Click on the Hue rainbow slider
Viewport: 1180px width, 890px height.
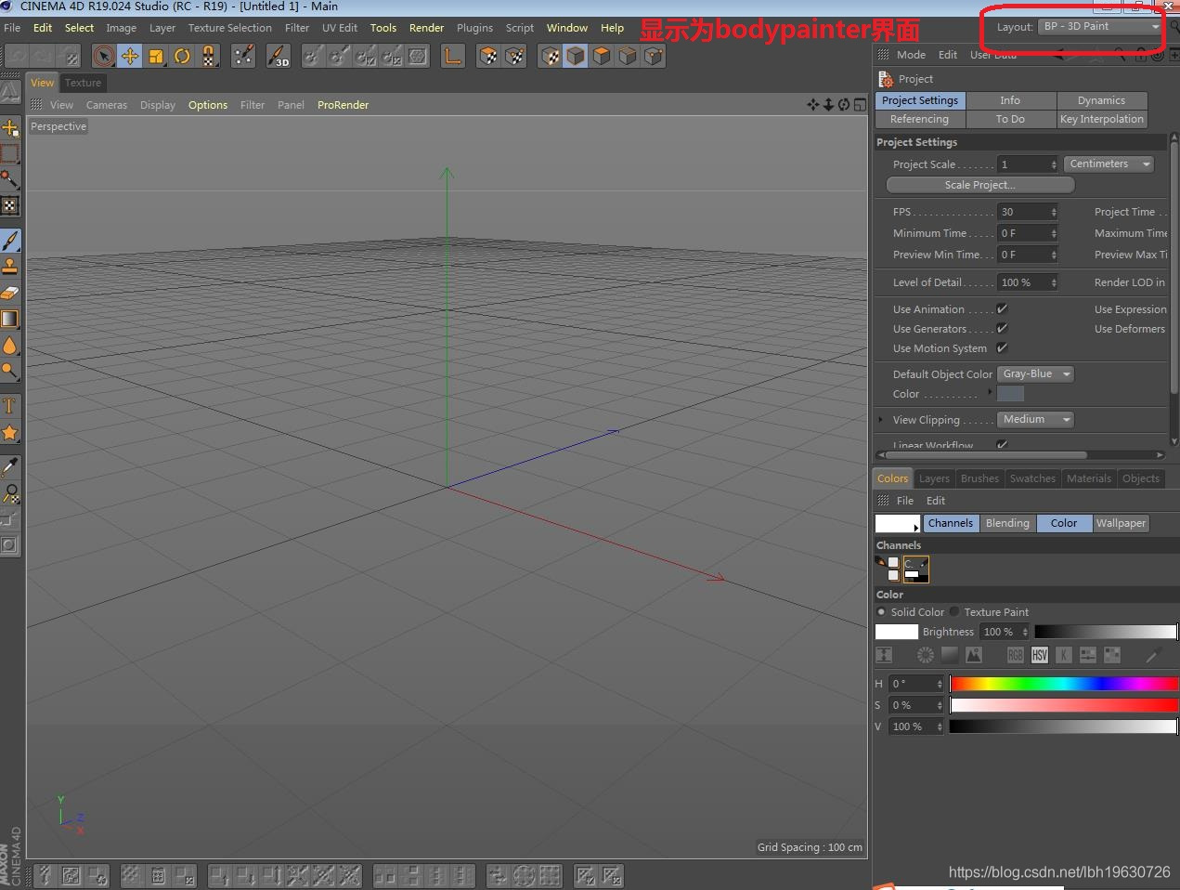(x=1063, y=684)
